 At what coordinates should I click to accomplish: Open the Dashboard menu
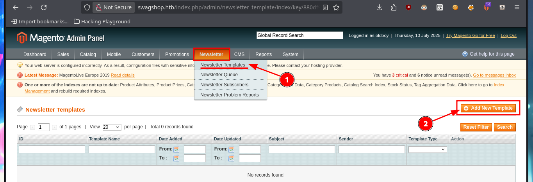[x=35, y=54]
